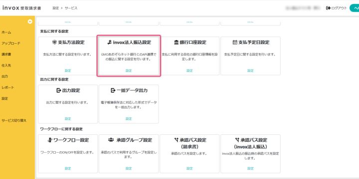Screen dimensions: 359x179
Task: Click the 設定 link under 銀行口座設定
Action: [189, 71]
